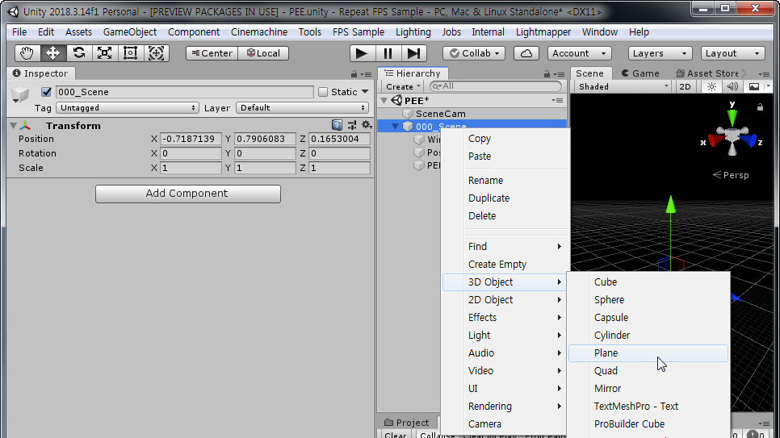780x438 pixels.
Task: Open the Cinemachine menu
Action: 259,31
